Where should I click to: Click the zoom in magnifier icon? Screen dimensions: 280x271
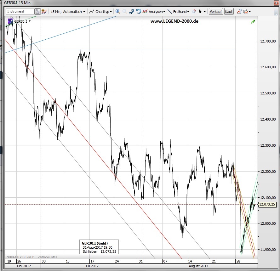117,11
